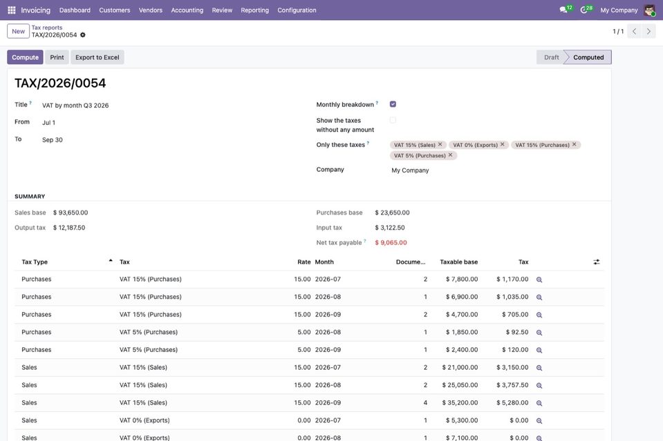
Task: Go to the next record arrow
Action: 648,31
